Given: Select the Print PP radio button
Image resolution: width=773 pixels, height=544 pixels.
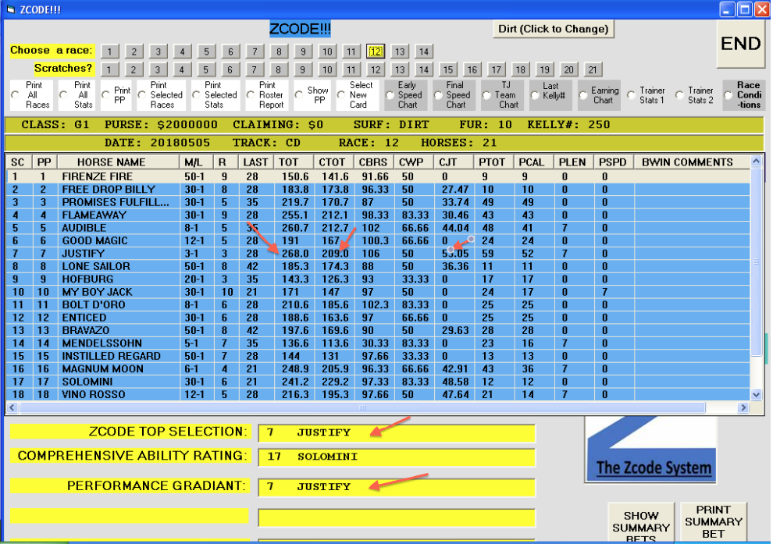Looking at the screenshot, I should pyautogui.click(x=105, y=95).
